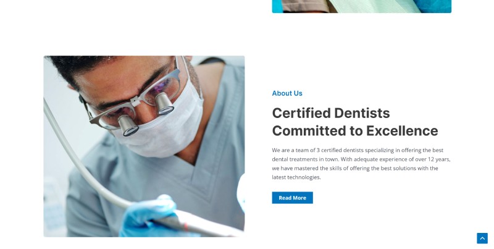
Task: Click the white circle on the photo's right edge
Action: click(x=241, y=192)
